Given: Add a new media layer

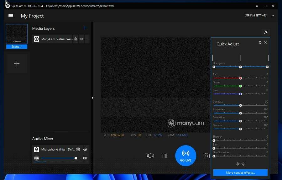Looking at the screenshot, I should (85, 28).
